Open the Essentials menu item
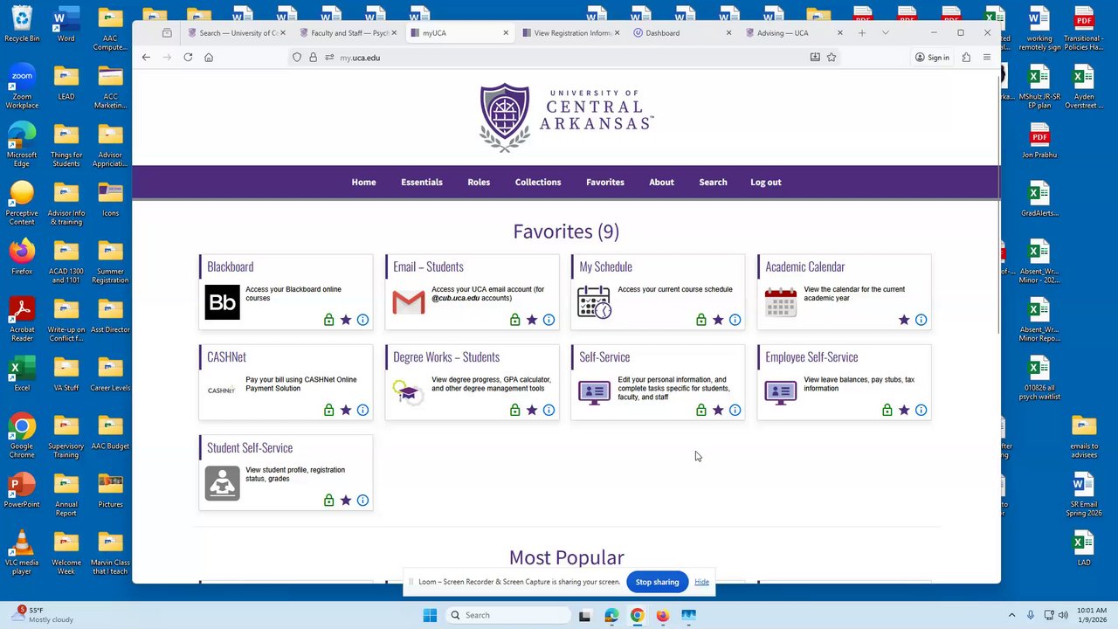The image size is (1118, 629). point(422,183)
